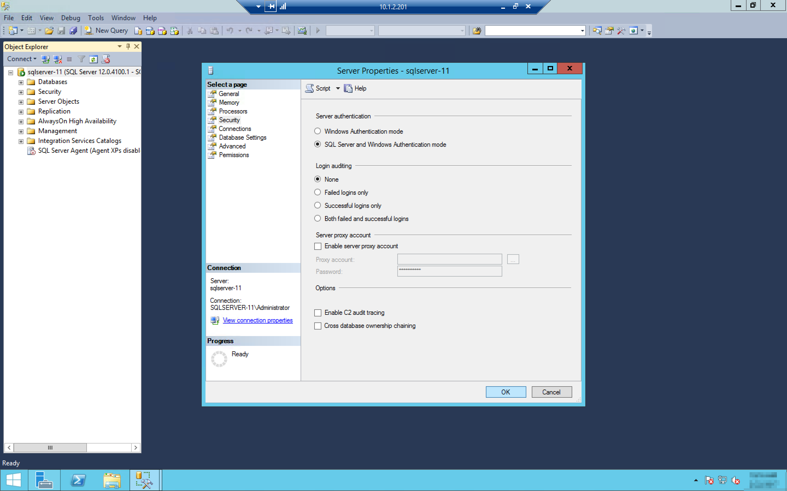Click the Open File toolbar icon
Image resolution: width=787 pixels, height=491 pixels.
coord(49,31)
